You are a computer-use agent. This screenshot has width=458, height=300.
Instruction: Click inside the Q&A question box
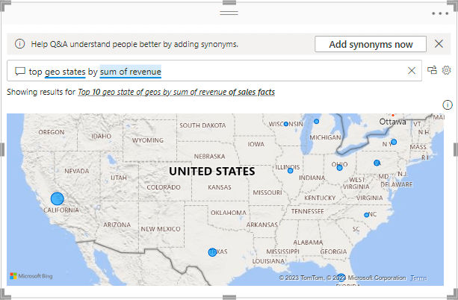pyautogui.click(x=214, y=71)
